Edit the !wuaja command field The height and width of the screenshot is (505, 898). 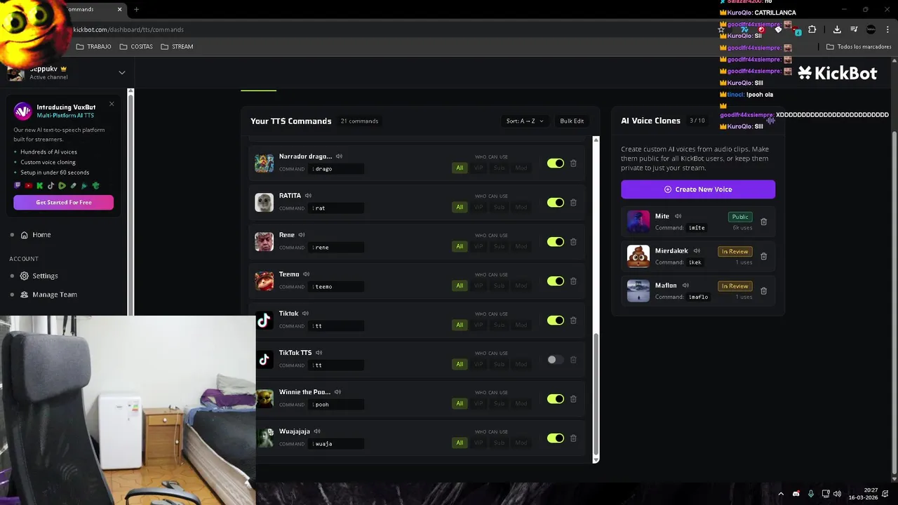pos(337,444)
